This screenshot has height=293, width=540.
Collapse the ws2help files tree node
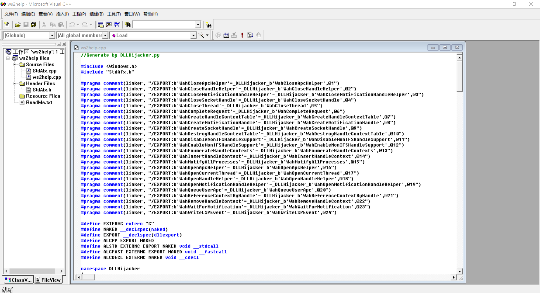(8, 58)
